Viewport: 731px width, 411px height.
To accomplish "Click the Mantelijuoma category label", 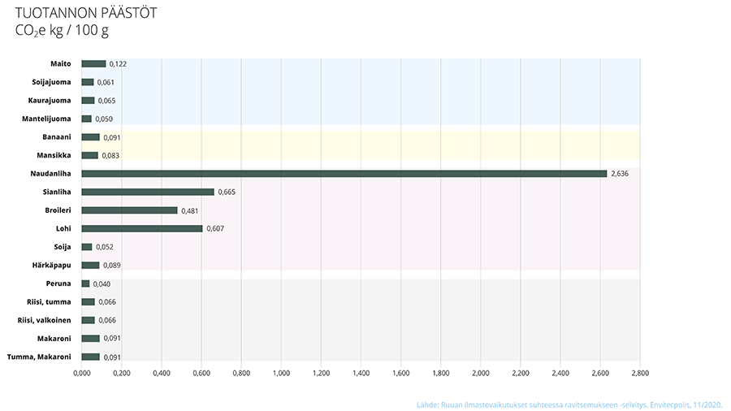I will (45, 119).
